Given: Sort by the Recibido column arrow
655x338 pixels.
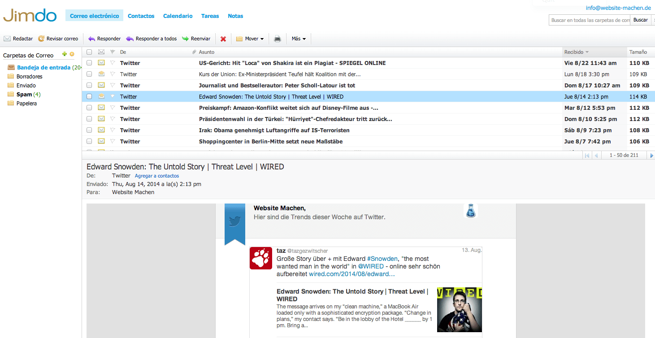Looking at the screenshot, I should point(587,52).
